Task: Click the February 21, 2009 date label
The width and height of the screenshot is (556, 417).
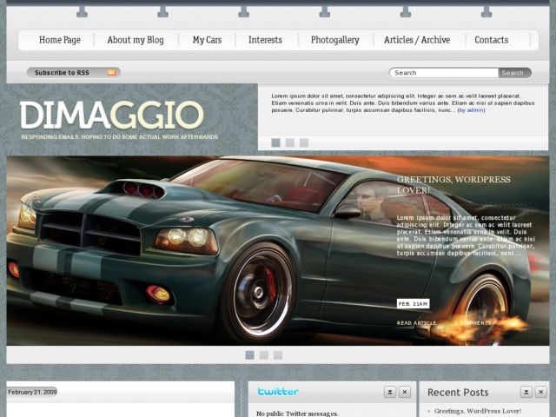Action: (x=32, y=392)
